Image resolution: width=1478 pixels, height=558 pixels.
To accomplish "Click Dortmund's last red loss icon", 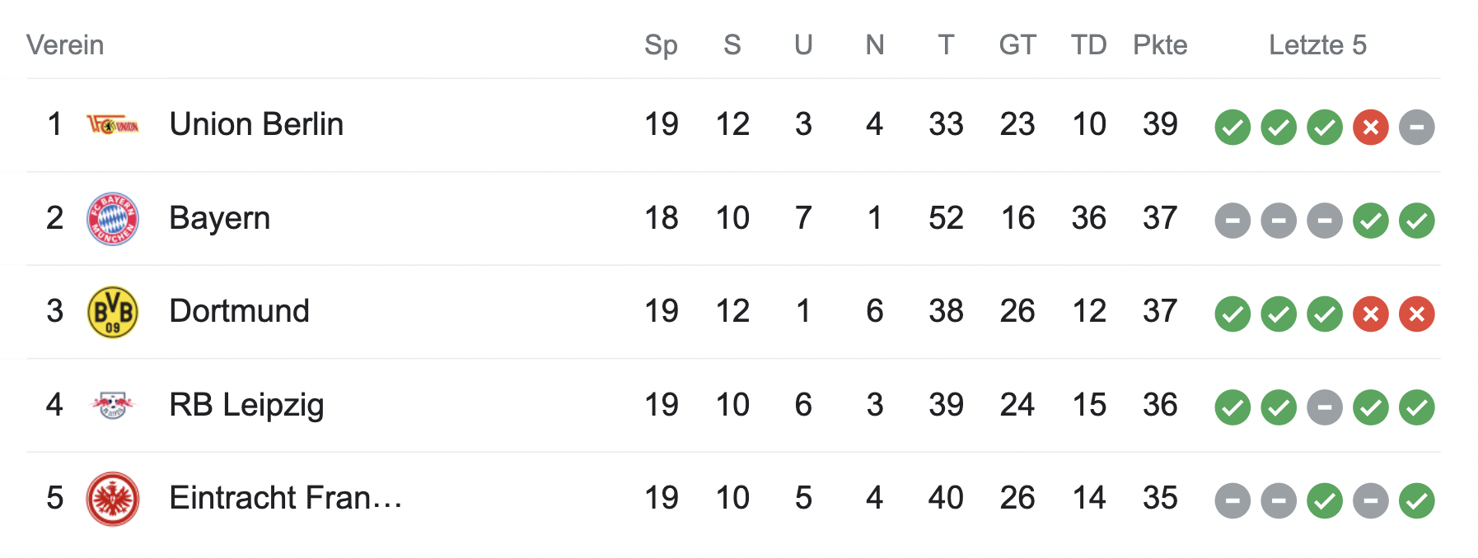I will tap(1417, 314).
